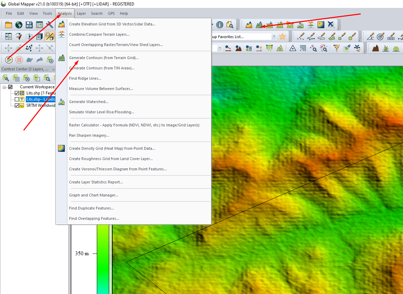Uncheck the Lits.shp layer checkbox
403x294 pixels.
(x=17, y=93)
